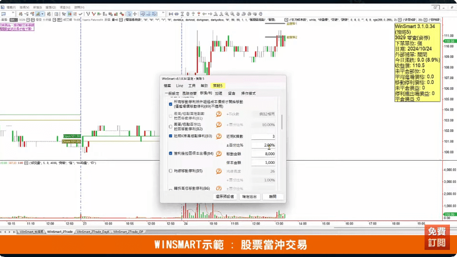This screenshot has height=257, width=457.
Task: Select the arrow pointer tool in toolbar
Action: 129,14
